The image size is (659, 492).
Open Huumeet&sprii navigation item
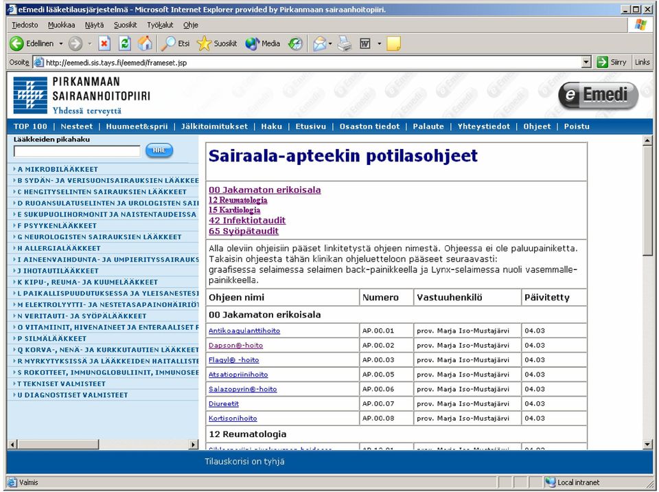137,126
